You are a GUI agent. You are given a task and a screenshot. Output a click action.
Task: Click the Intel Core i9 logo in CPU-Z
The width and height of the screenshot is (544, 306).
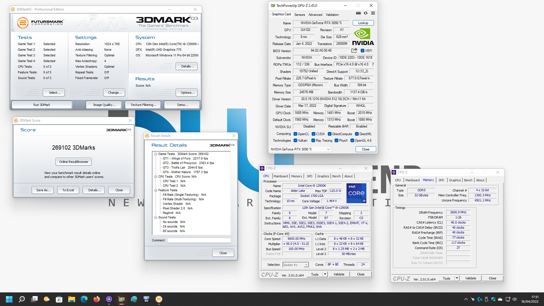(356, 193)
